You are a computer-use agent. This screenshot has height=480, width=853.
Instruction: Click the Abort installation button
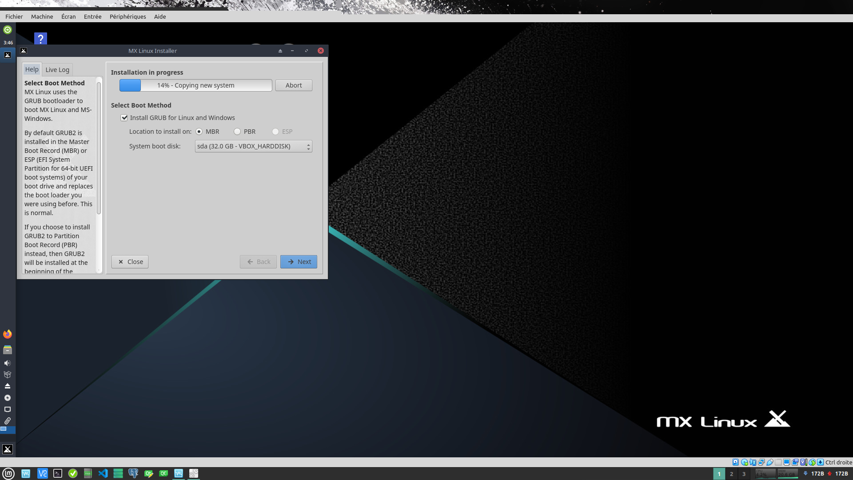(293, 85)
